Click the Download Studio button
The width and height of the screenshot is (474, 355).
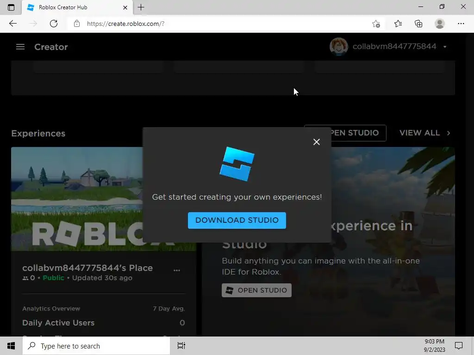(x=237, y=220)
